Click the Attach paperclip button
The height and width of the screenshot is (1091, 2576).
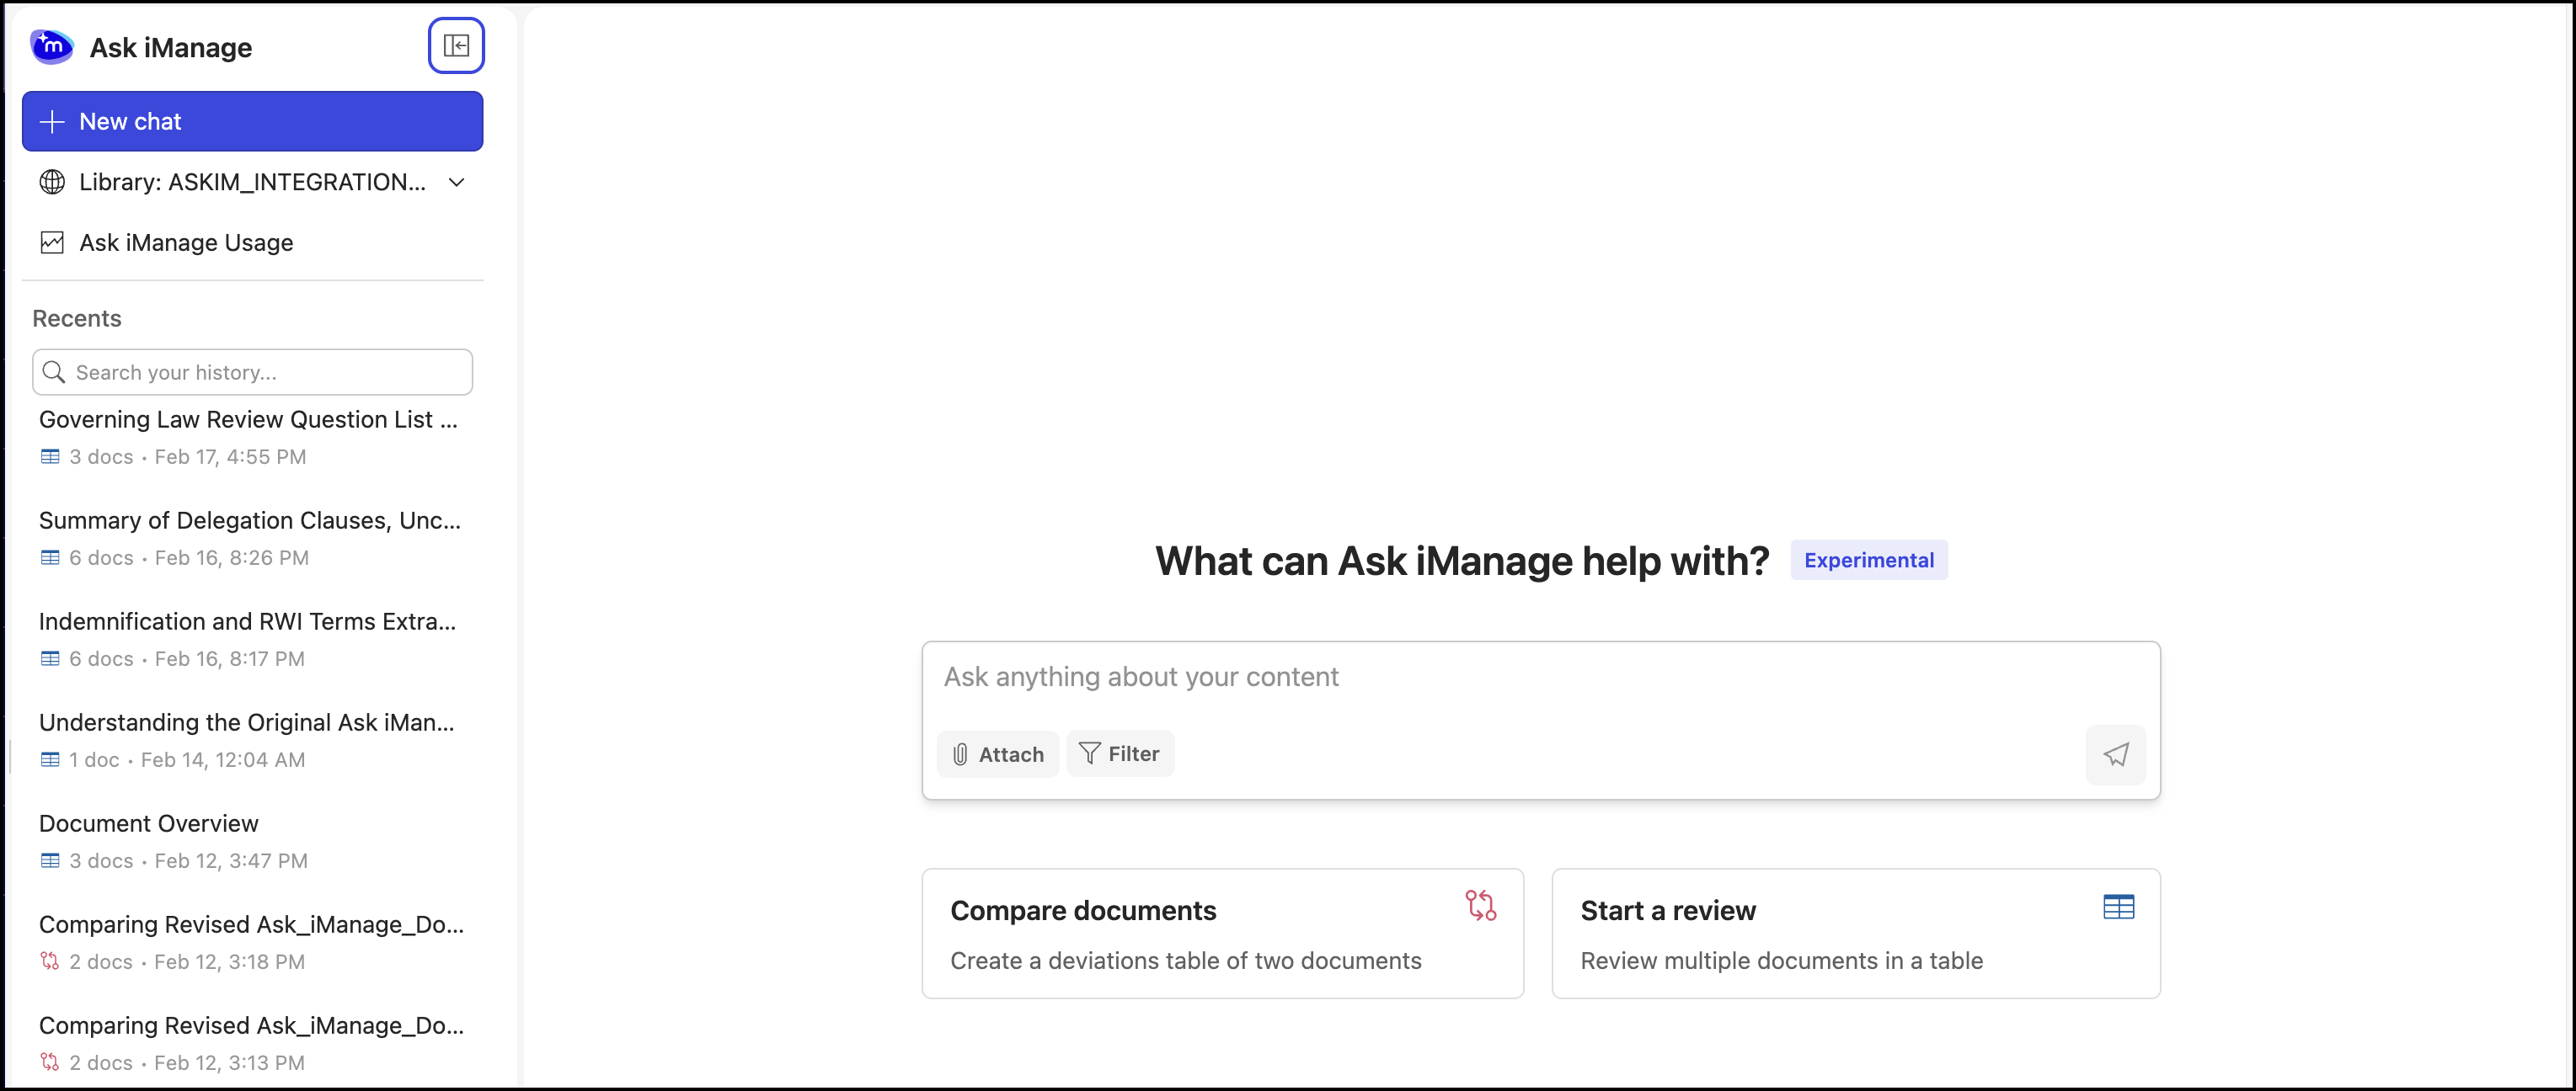997,754
